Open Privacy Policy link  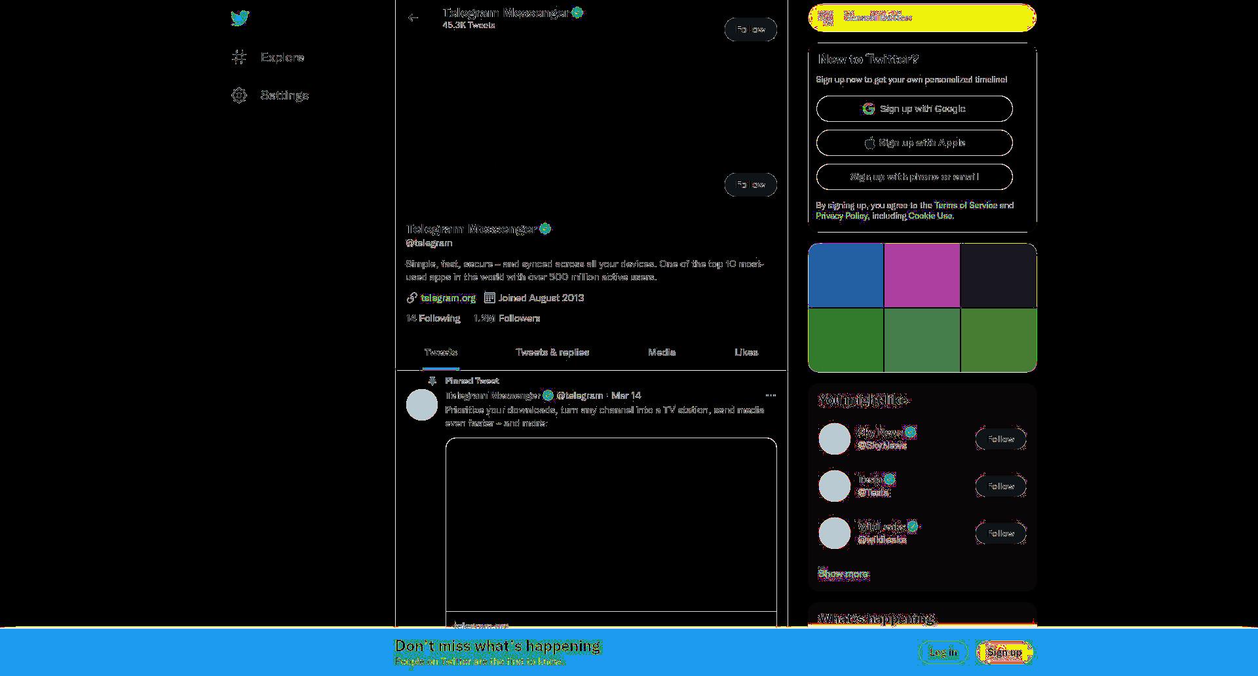tap(842, 216)
